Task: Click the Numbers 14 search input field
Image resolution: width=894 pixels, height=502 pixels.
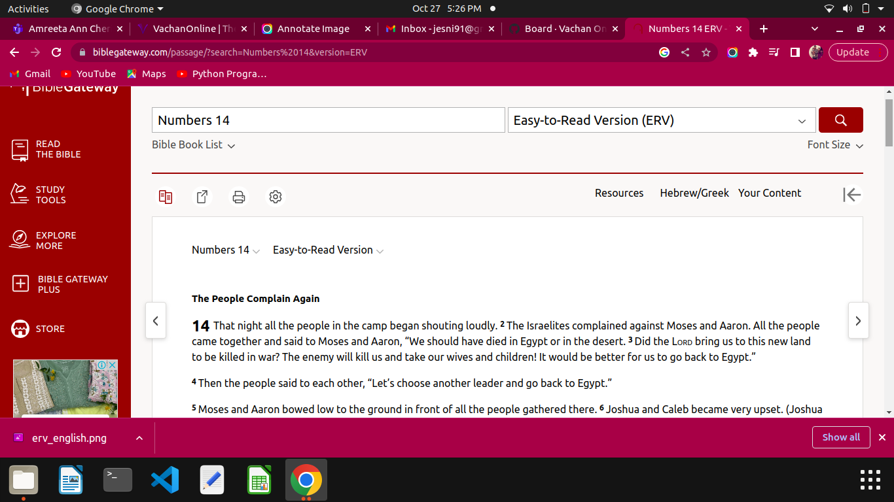Action: 327,120
